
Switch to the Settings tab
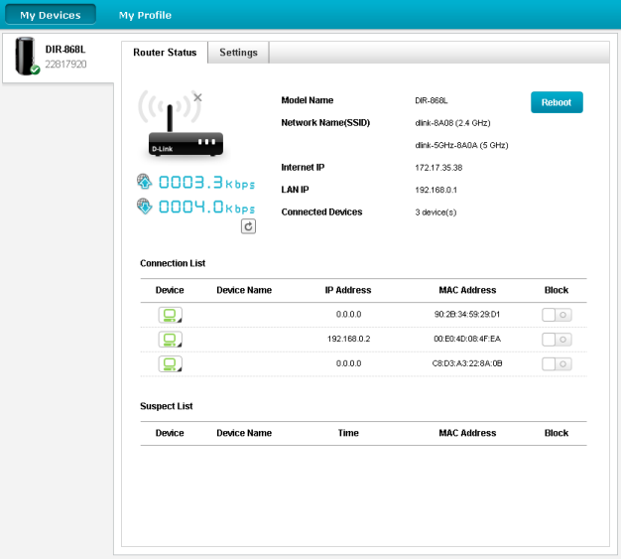pos(238,53)
